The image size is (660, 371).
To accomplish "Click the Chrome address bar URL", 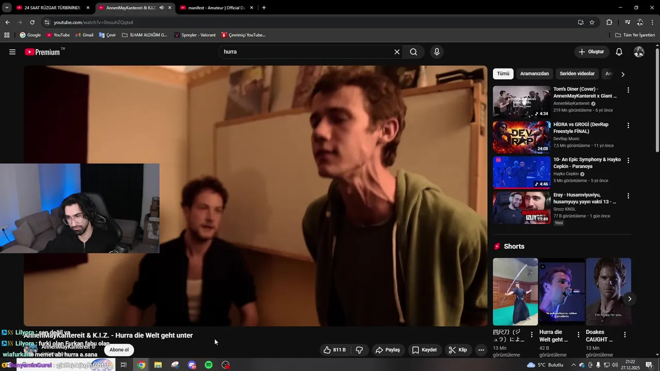I will click(93, 23).
